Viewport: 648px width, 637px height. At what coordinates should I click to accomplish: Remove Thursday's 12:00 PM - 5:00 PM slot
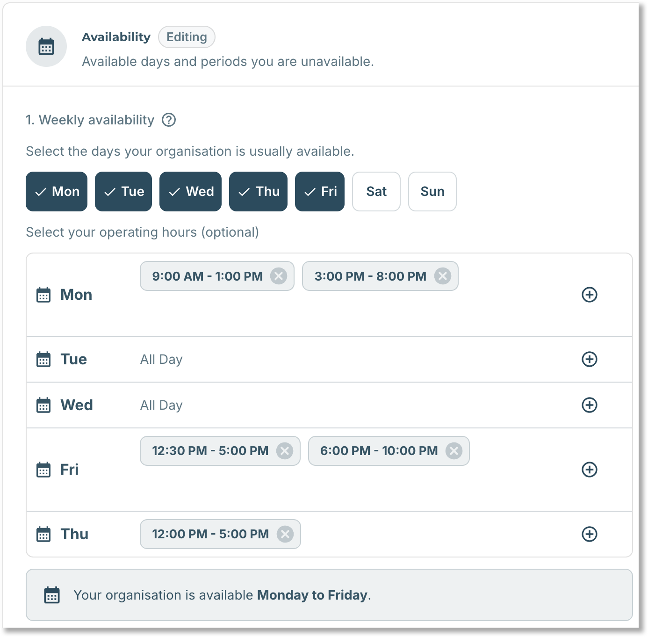coord(285,534)
